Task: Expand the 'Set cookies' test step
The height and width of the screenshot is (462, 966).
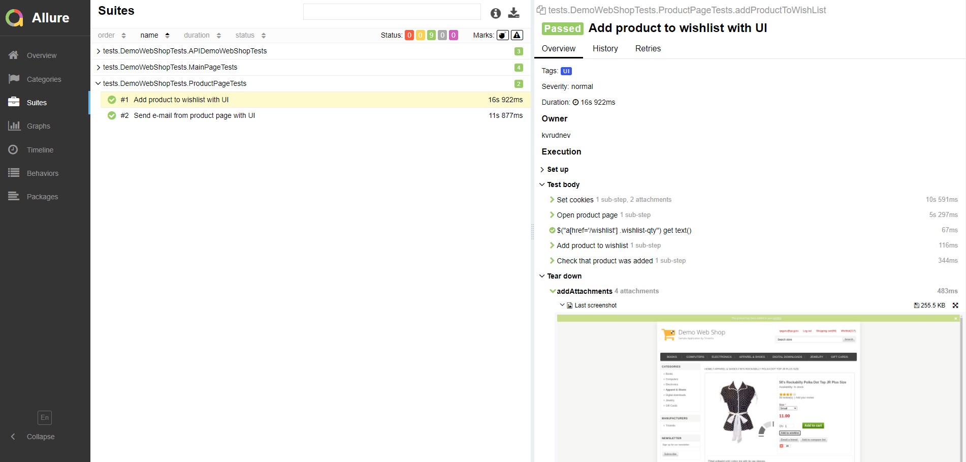Action: pos(575,199)
